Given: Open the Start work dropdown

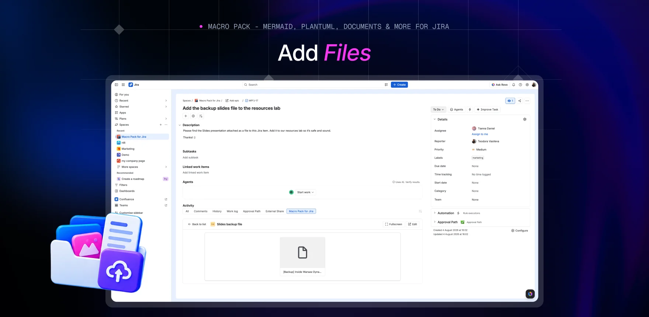Looking at the screenshot, I should (x=305, y=192).
